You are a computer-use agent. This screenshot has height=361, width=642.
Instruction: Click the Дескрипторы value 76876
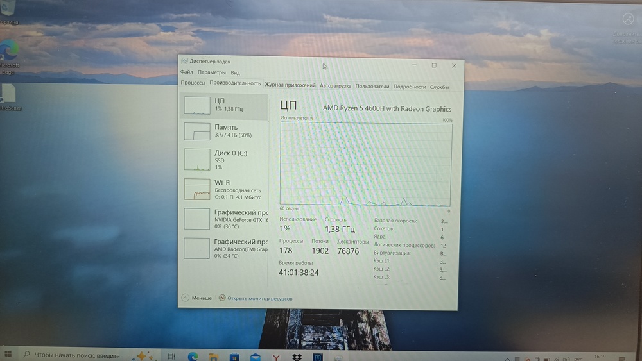pyautogui.click(x=348, y=251)
